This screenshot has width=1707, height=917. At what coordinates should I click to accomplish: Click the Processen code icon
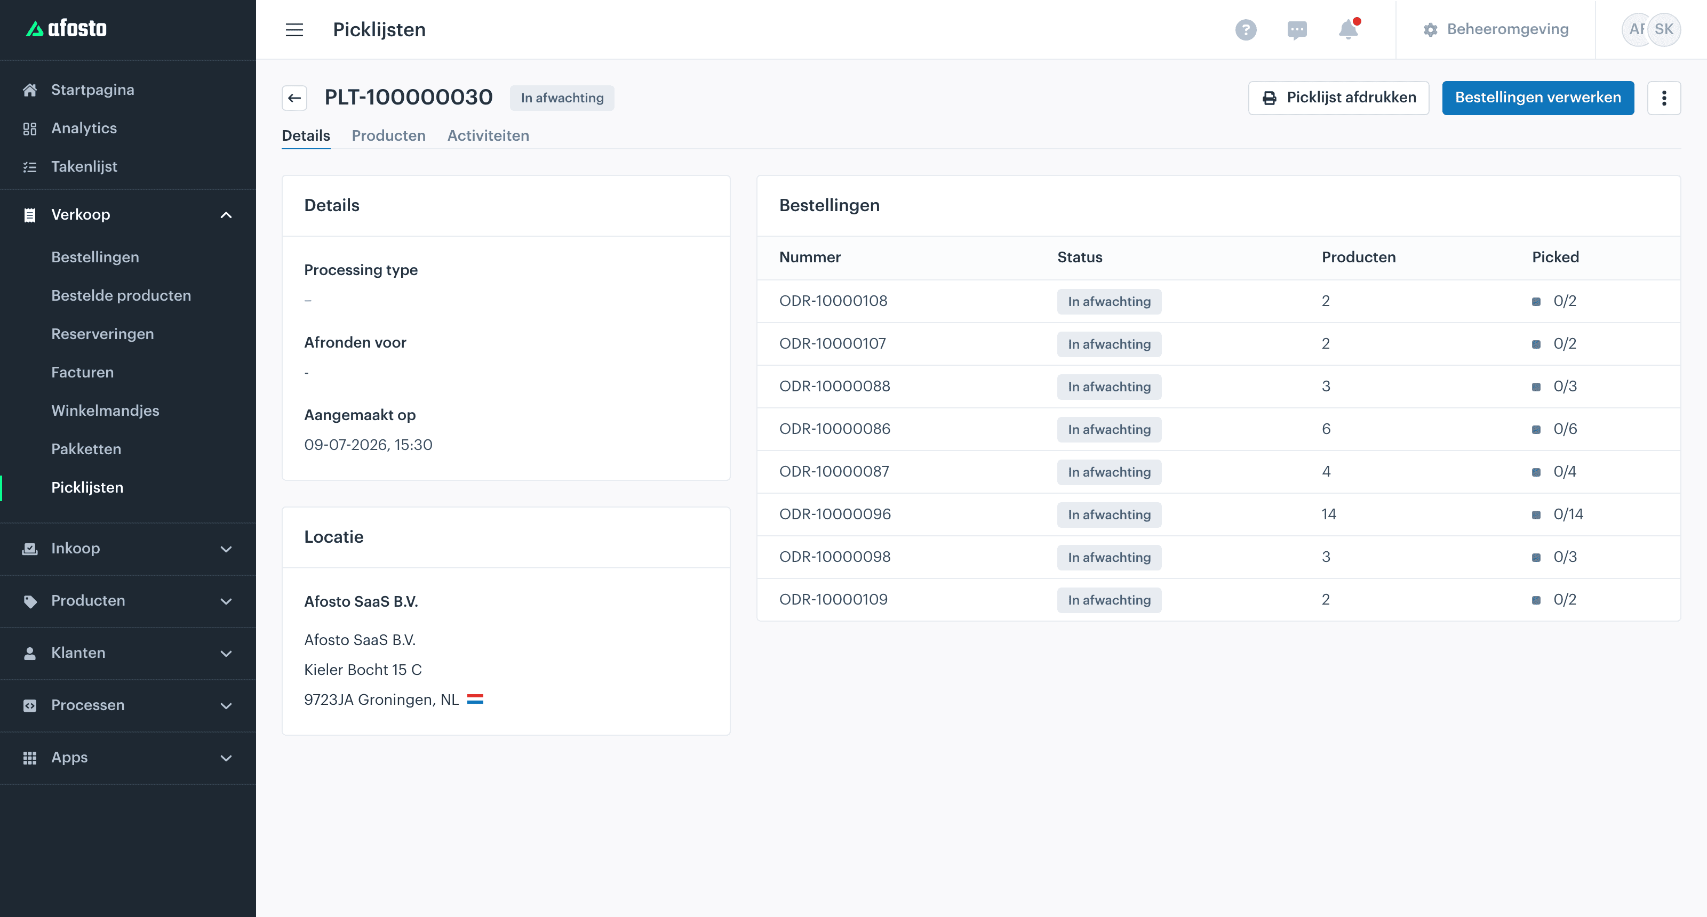(x=30, y=706)
